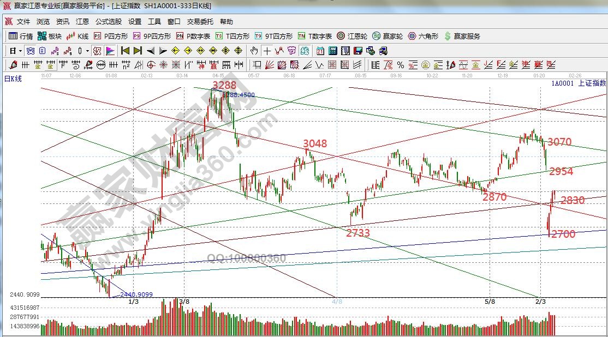This screenshot has height=337, width=608.
Task: Toggle the colored flag chart mode button
Action: tap(110, 51)
